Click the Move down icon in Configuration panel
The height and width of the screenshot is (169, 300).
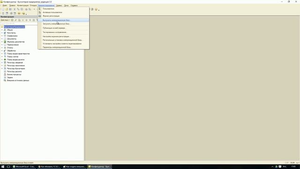30,20
